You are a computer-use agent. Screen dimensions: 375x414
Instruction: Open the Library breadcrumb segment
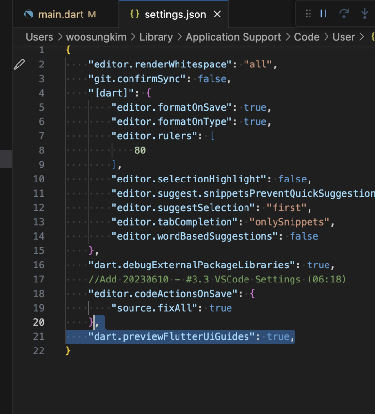point(156,37)
